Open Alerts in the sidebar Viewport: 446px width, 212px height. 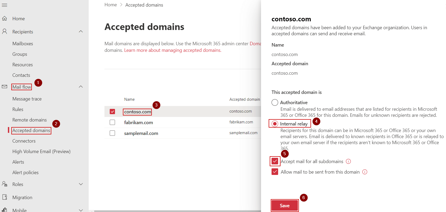click(18, 162)
